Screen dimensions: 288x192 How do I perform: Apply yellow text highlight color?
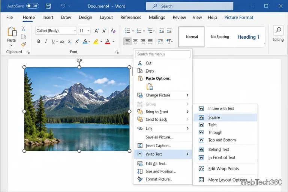[96, 42]
